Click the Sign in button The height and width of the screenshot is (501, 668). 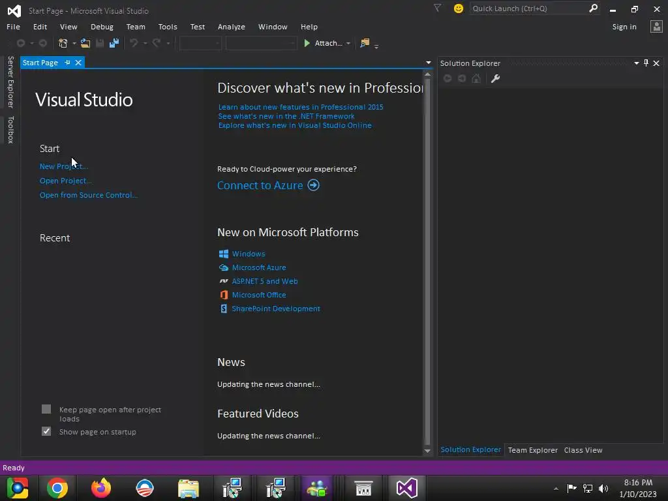click(x=624, y=27)
